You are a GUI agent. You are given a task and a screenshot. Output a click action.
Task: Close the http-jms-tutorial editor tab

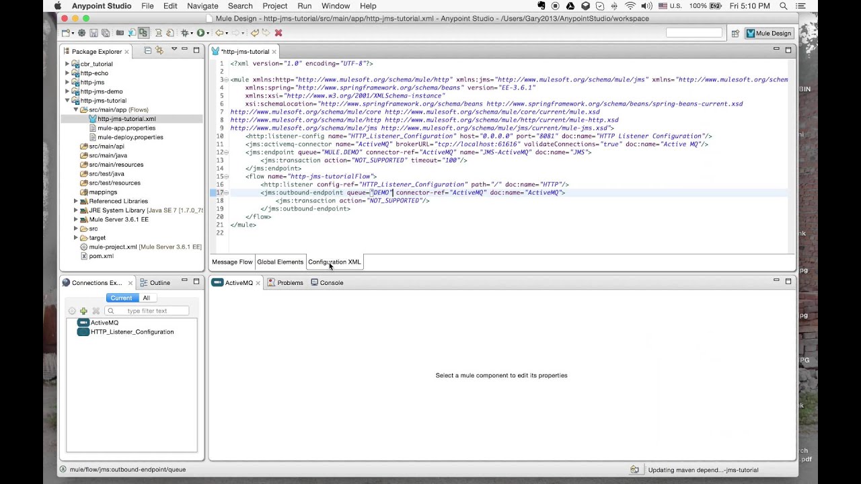pos(274,52)
